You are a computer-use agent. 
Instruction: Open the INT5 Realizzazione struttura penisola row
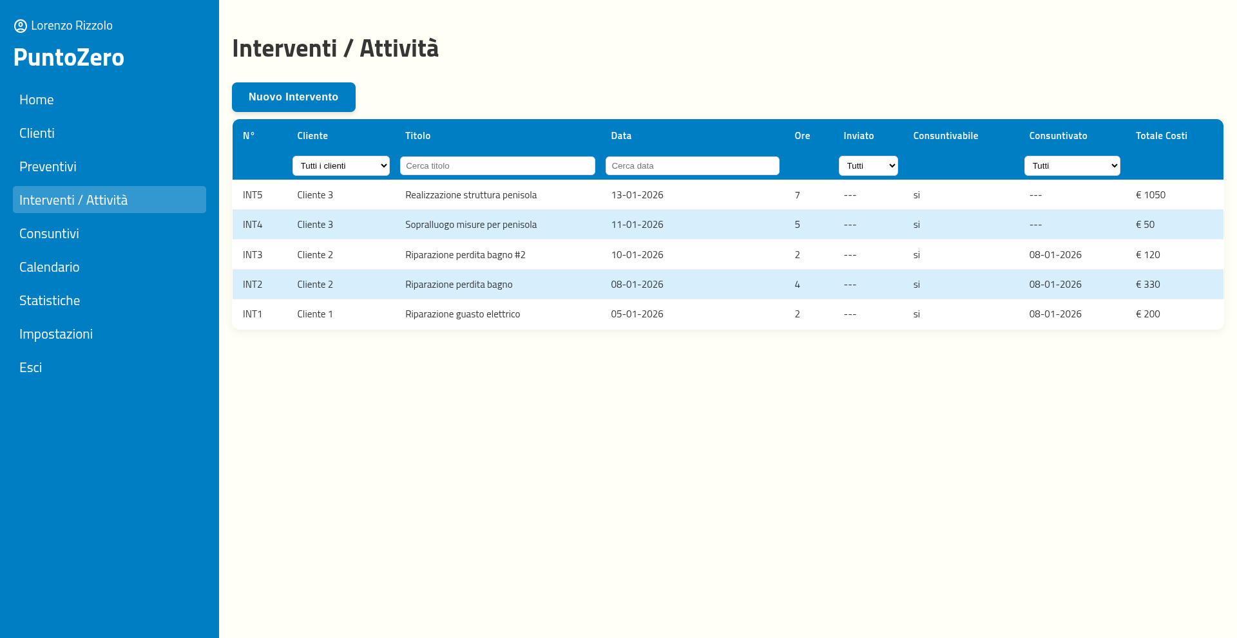point(471,195)
